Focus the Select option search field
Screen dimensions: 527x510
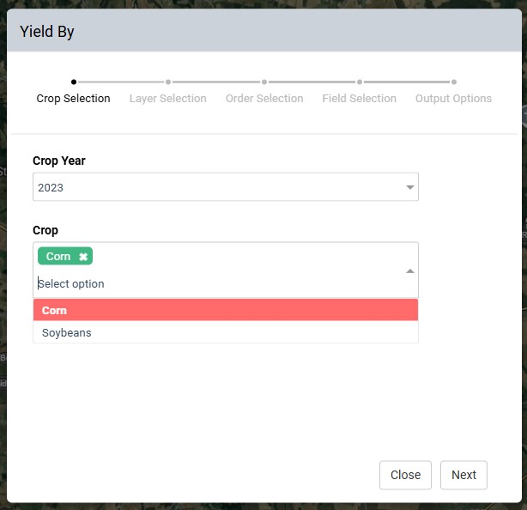pos(219,283)
